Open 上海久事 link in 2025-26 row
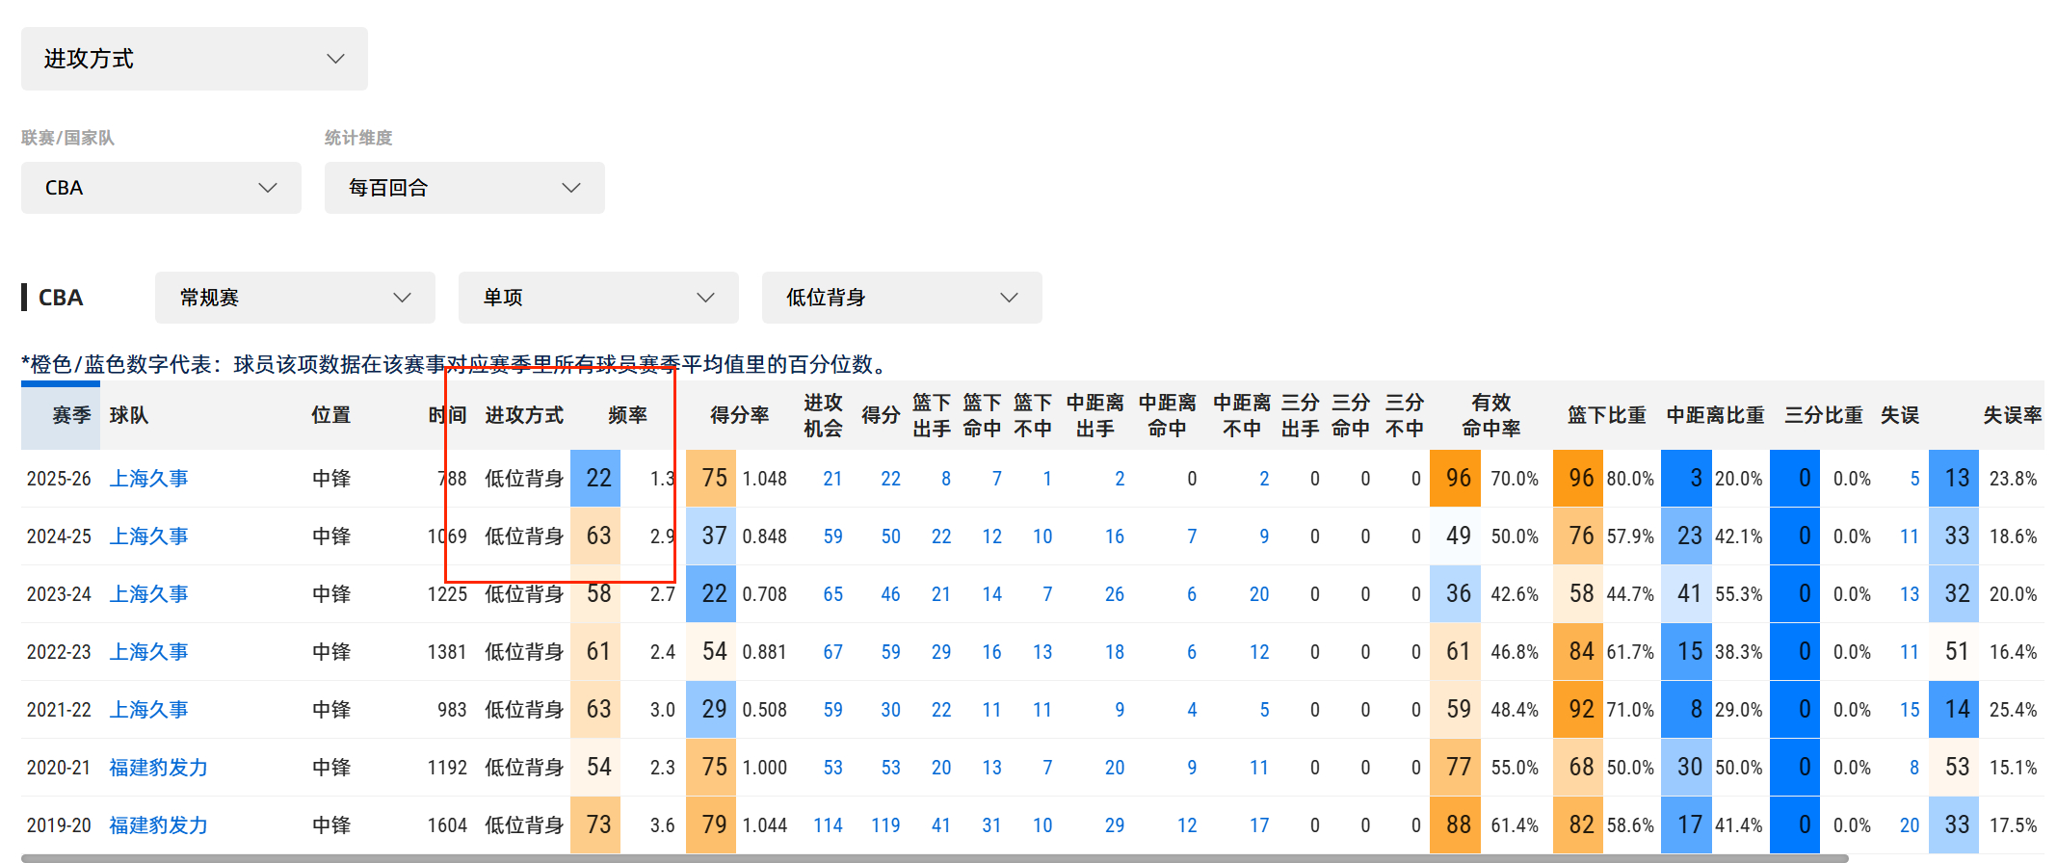 tap(148, 479)
